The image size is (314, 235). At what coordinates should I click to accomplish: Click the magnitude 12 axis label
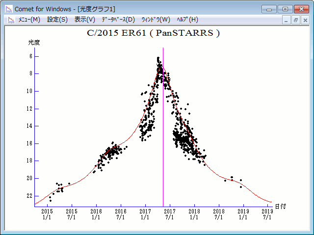click(29, 109)
